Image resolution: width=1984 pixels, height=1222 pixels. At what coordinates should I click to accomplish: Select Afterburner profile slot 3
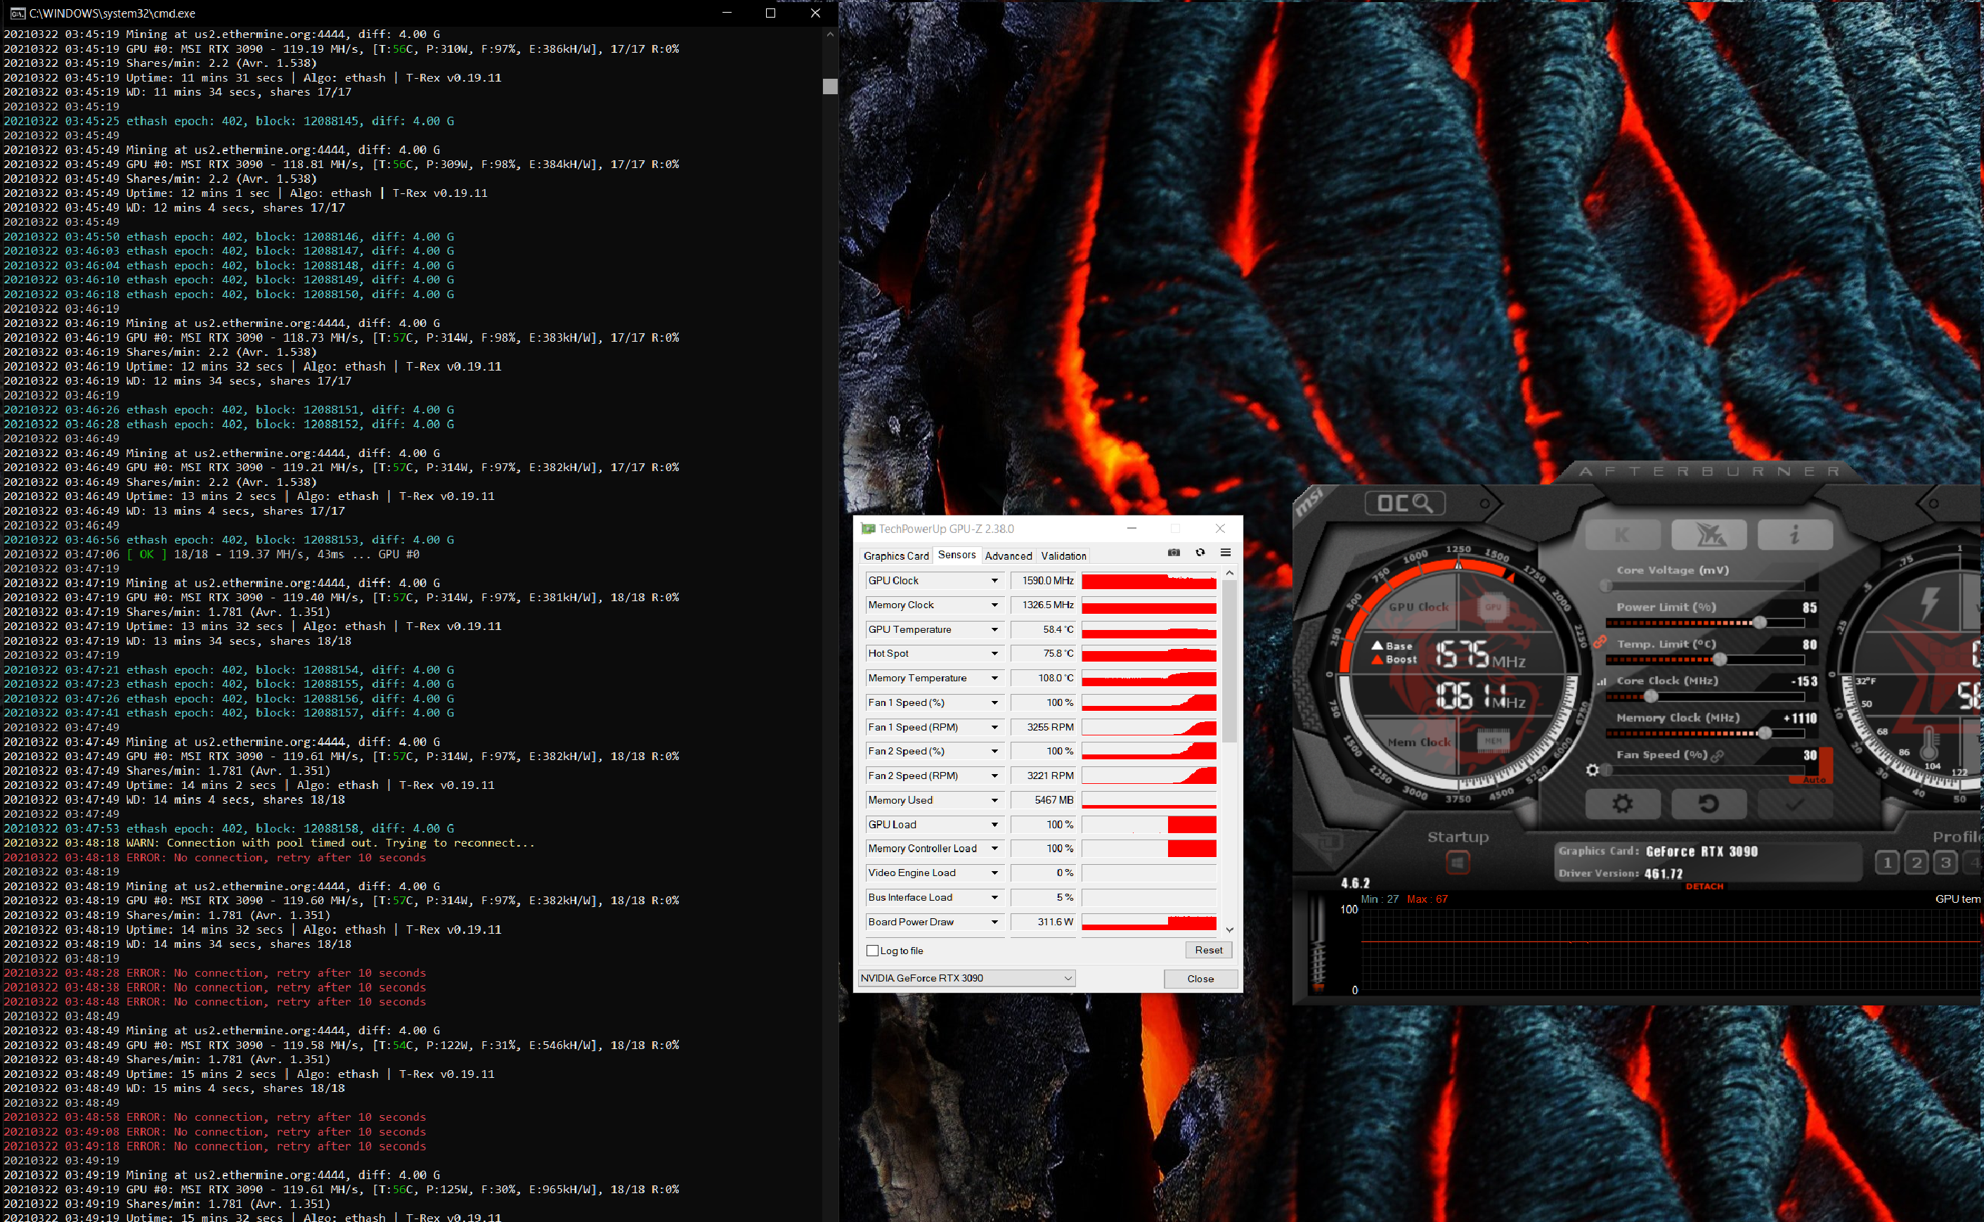[x=1945, y=863]
